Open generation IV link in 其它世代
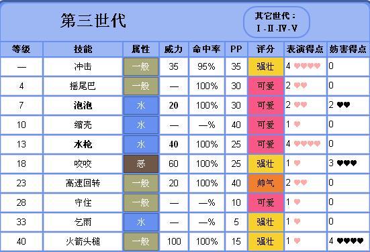The width and height of the screenshot is (370, 252). pos(282,29)
